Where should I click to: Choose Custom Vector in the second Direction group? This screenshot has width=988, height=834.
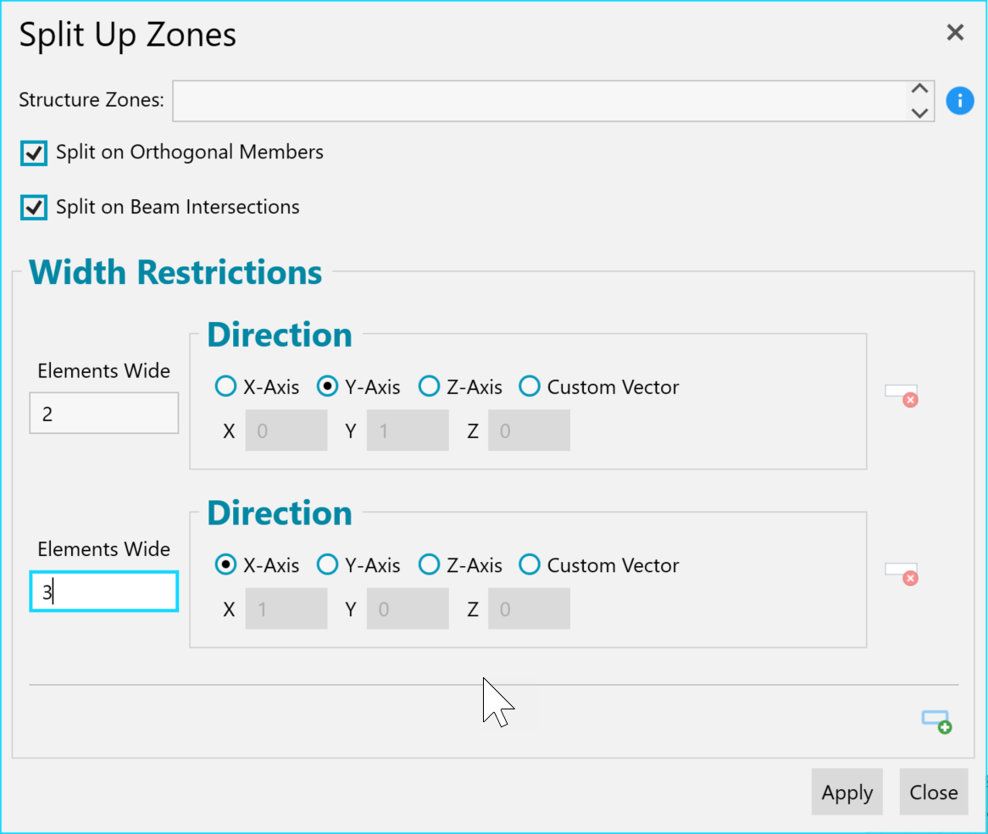530,564
